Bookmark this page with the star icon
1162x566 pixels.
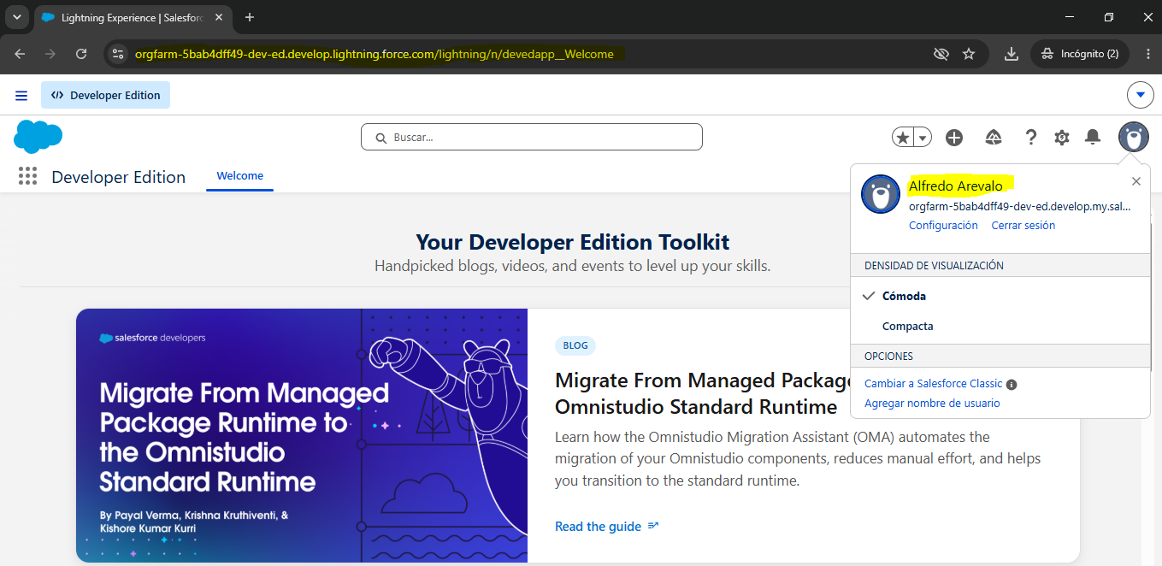click(x=969, y=54)
